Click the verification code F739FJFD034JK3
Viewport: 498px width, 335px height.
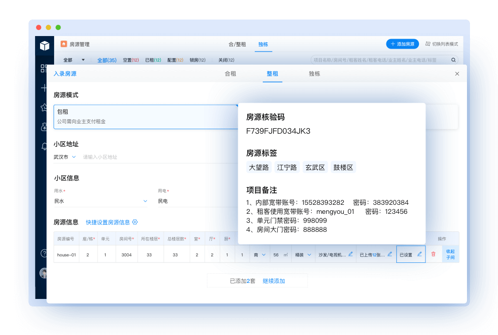pos(278,131)
